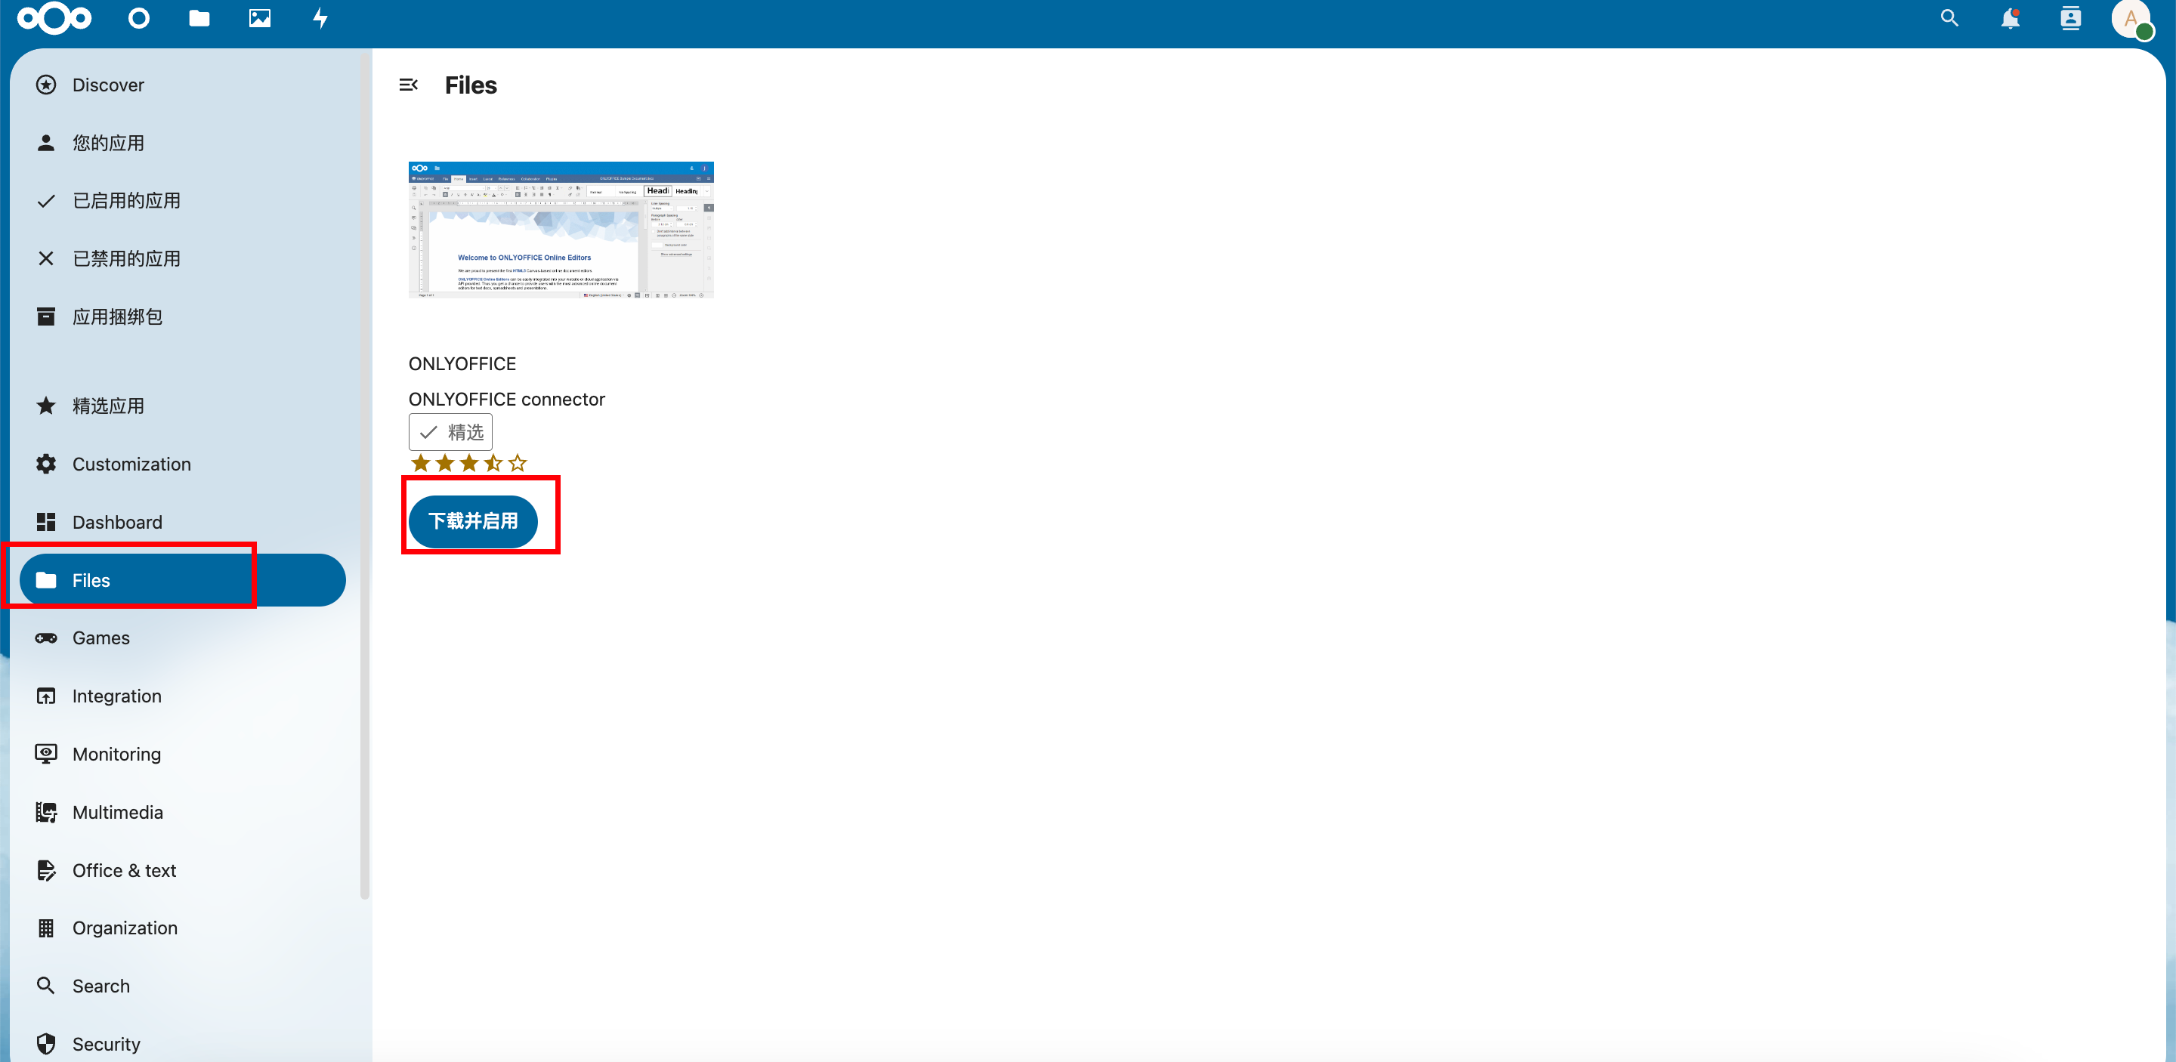Click the Nextcloud logo
This screenshot has width=2176, height=1062.
pyautogui.click(x=54, y=17)
